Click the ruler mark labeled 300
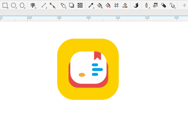 pyautogui.click(x=177, y=18)
